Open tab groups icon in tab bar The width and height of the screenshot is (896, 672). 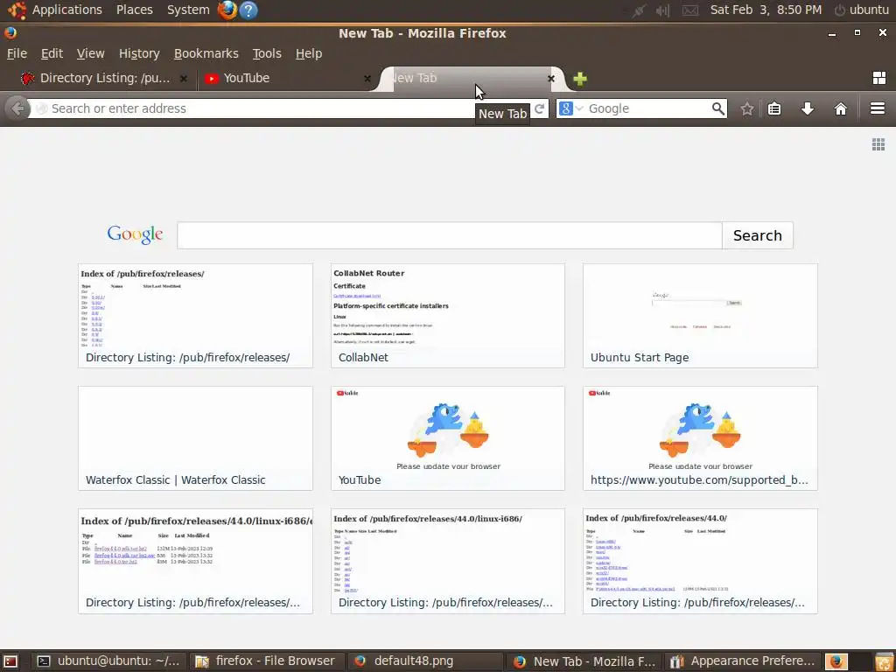[878, 78]
